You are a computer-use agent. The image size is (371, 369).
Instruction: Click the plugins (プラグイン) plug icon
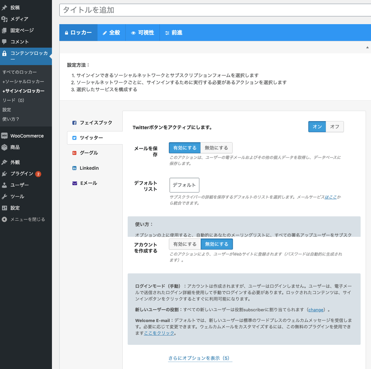[x=4, y=174]
